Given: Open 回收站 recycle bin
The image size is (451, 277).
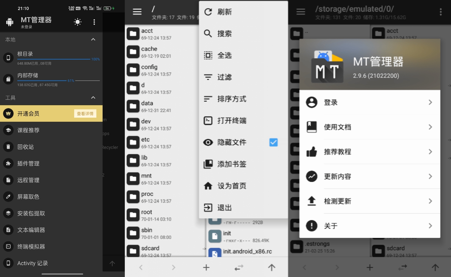Looking at the screenshot, I should click(51, 147).
